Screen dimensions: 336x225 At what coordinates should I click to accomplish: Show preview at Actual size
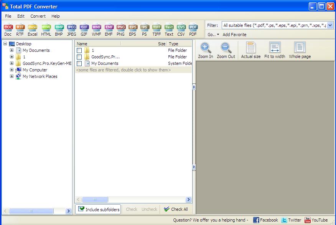click(x=251, y=50)
